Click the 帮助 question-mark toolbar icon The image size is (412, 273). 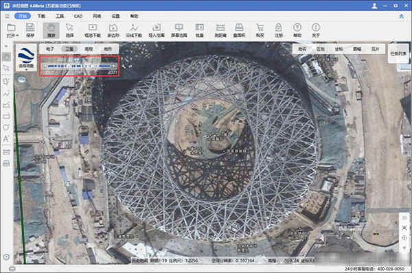click(297, 30)
